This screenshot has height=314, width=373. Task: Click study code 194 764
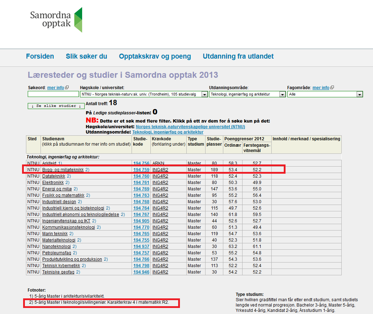pos(141,208)
